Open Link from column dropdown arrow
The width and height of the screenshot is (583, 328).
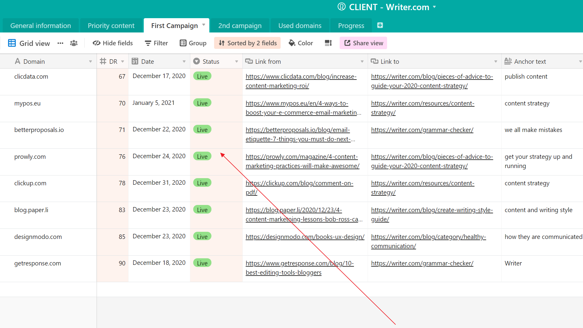362,62
